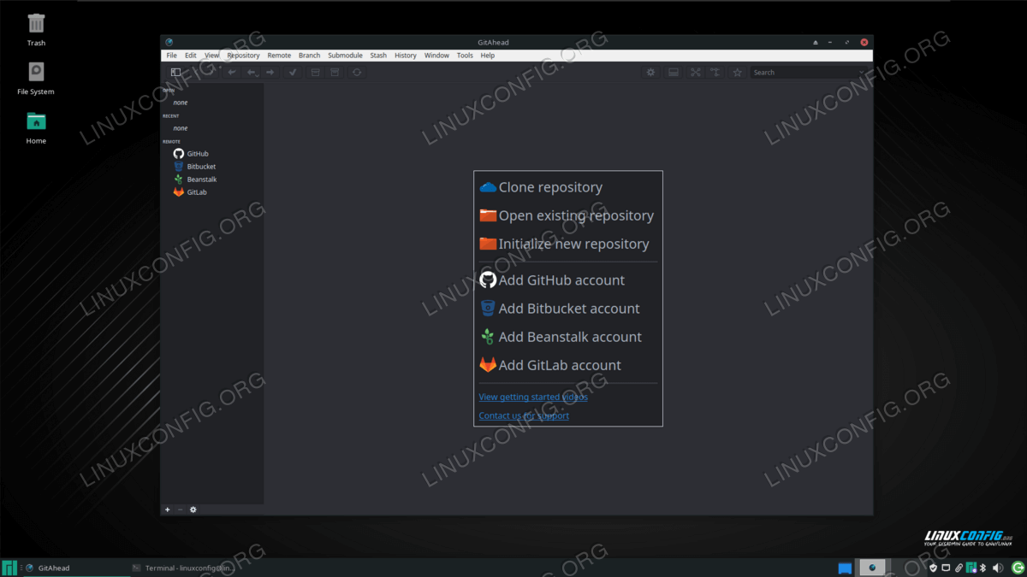1027x577 pixels.
Task: Open the Tools menu
Action: tap(465, 56)
